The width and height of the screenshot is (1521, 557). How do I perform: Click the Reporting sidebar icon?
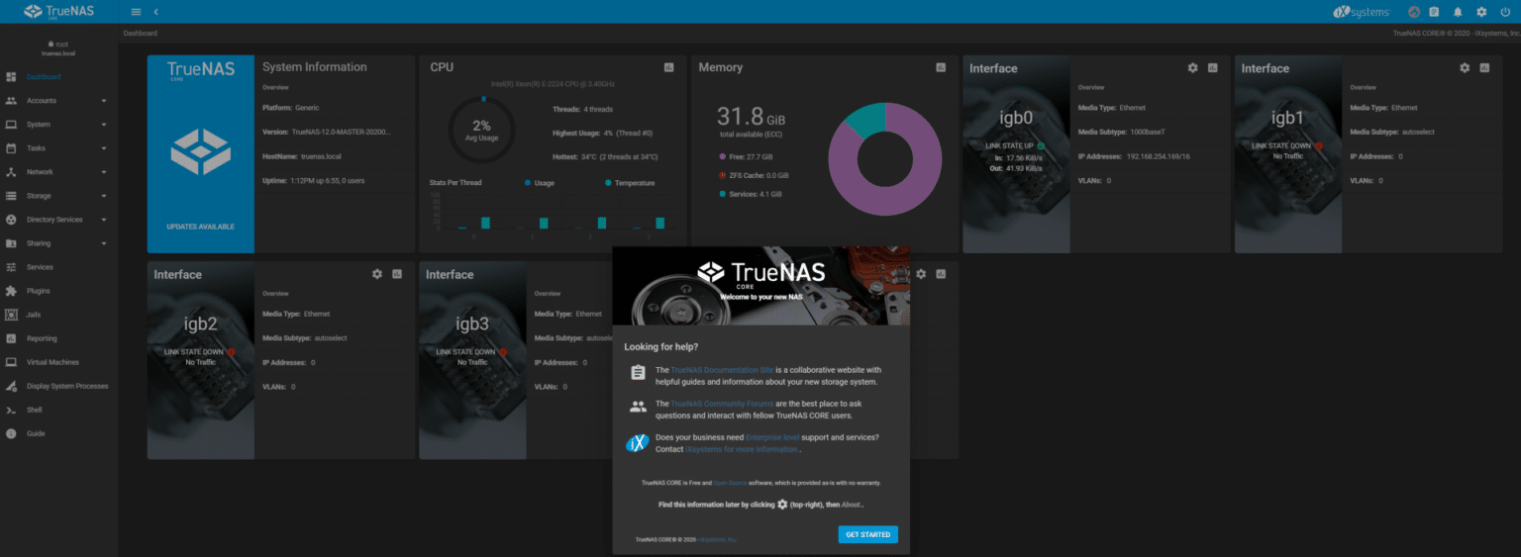click(11, 338)
